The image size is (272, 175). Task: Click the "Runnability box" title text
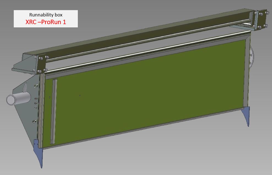[46, 15]
